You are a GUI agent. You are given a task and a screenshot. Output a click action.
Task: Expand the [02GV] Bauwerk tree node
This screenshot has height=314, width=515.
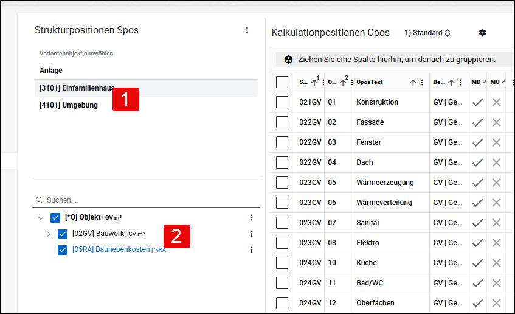click(x=48, y=234)
